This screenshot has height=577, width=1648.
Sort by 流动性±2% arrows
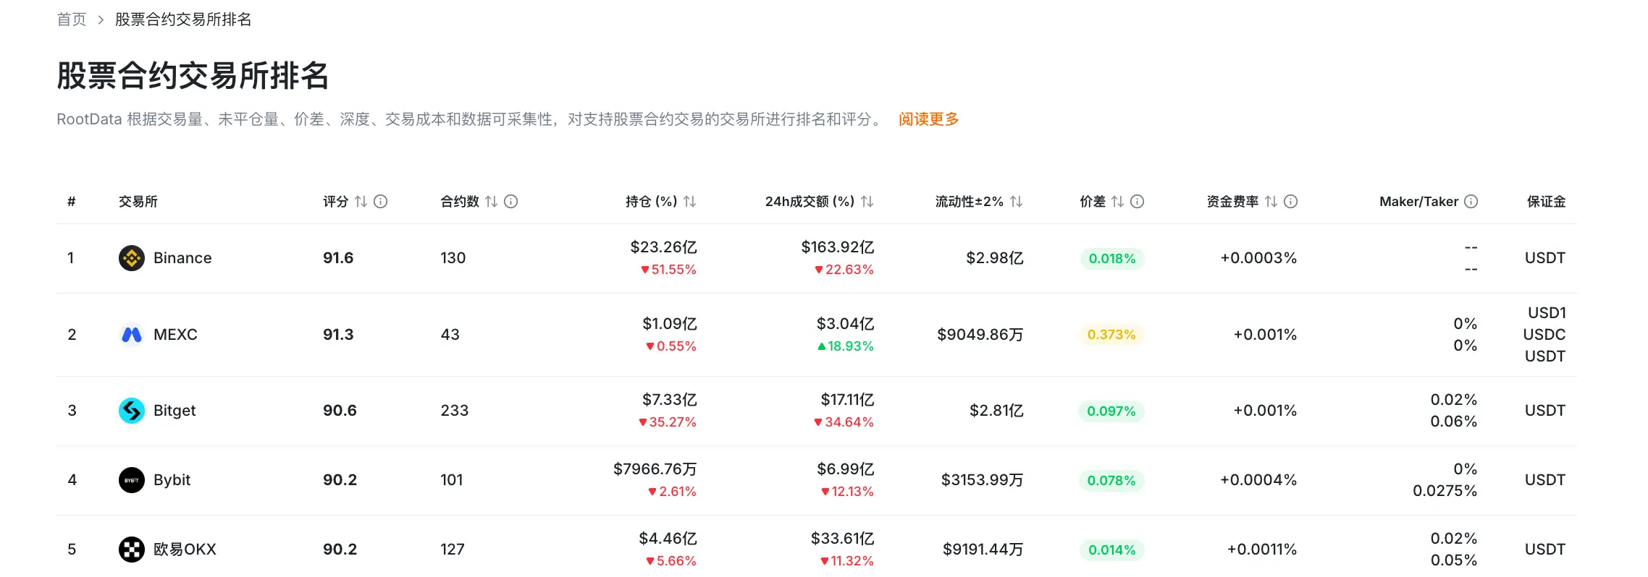(x=1016, y=202)
